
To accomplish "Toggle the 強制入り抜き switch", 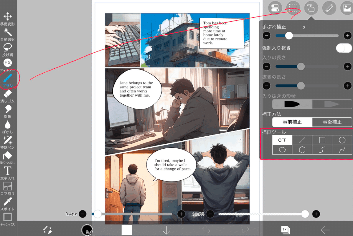I will [x=344, y=48].
